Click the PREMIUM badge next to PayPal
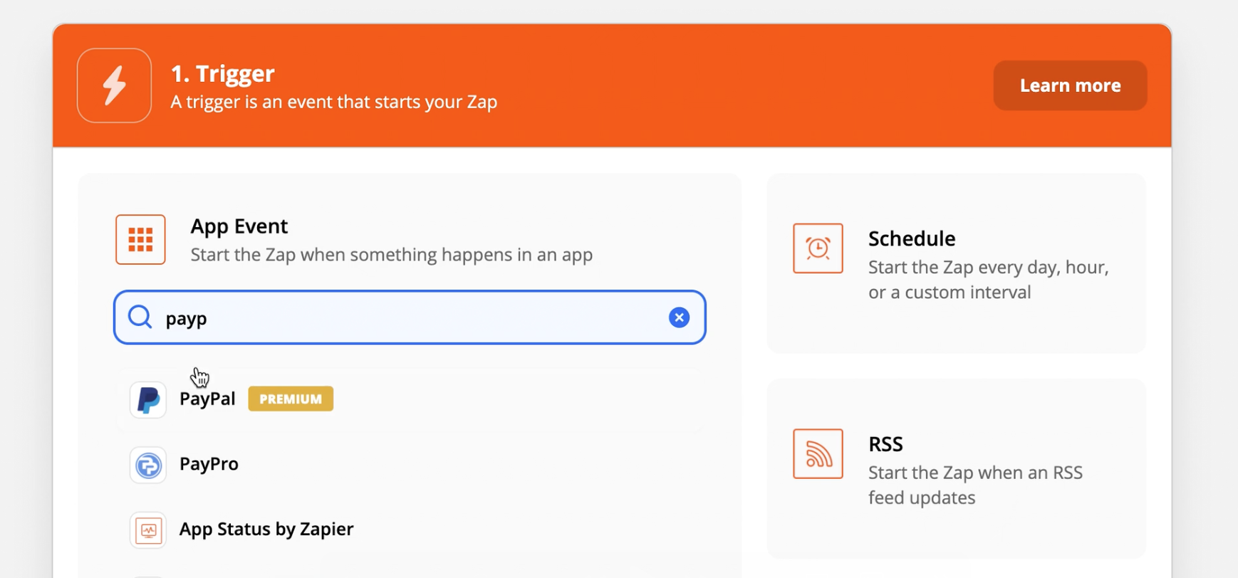1238x578 pixels. click(290, 399)
